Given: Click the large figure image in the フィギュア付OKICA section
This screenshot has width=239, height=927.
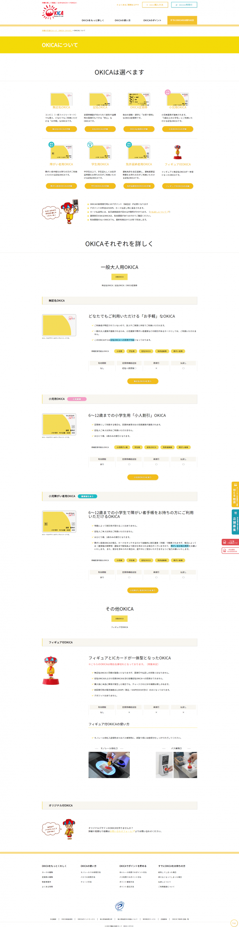Looking at the screenshot, I should pos(51,670).
